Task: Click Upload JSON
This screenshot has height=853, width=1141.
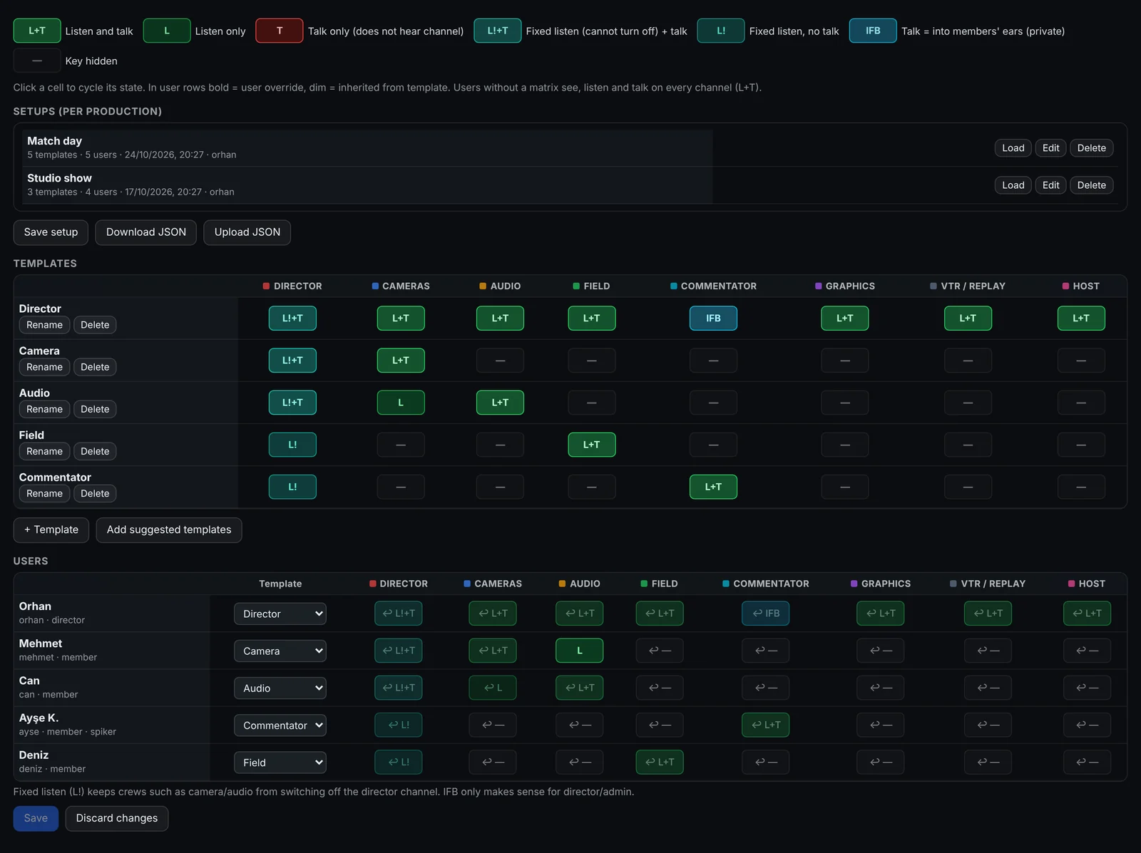Action: 247,232
